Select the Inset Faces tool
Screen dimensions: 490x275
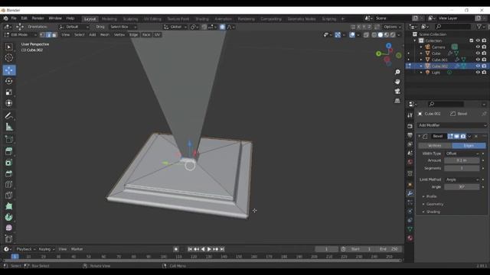[9, 163]
